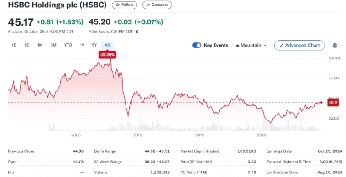Click Volume value 1,262,612
The width and height of the screenshot is (346, 177).
(160, 172)
